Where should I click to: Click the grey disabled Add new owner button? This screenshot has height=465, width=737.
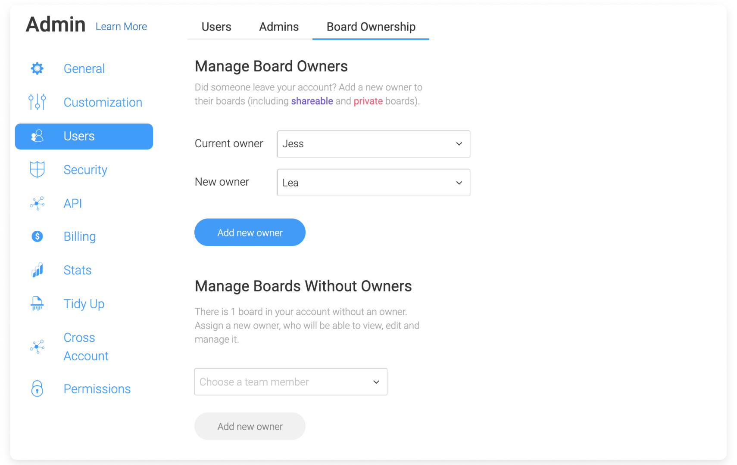(250, 426)
